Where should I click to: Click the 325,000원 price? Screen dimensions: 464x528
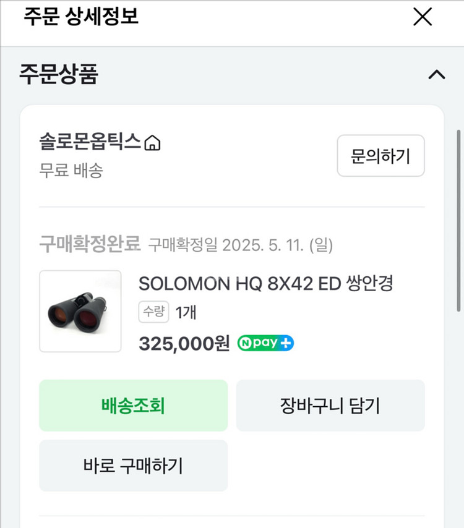point(184,343)
